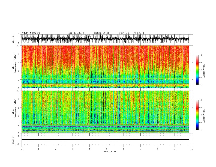Click time axis tick label "10"
This screenshot has height=167, width=216.
pos(192,149)
